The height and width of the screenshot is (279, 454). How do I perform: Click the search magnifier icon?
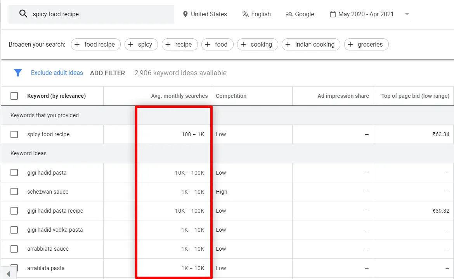[x=23, y=14]
